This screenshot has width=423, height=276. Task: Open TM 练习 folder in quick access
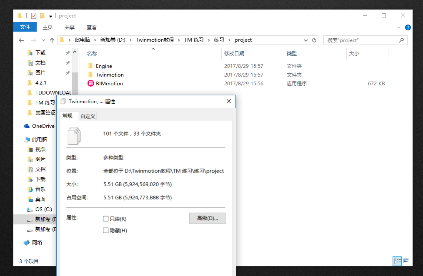click(41, 103)
